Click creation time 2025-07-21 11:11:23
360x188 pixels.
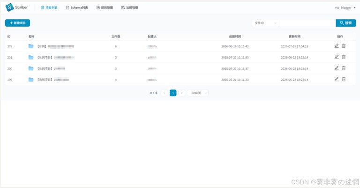235,80
